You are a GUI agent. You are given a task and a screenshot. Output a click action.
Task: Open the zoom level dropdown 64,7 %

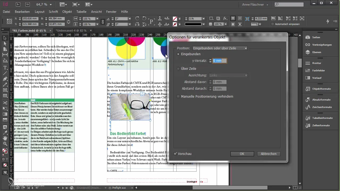click(x=51, y=5)
